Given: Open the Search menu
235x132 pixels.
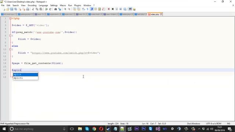Looking at the screenshot, I should coord(15,5).
